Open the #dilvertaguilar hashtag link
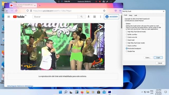 point(12,86)
